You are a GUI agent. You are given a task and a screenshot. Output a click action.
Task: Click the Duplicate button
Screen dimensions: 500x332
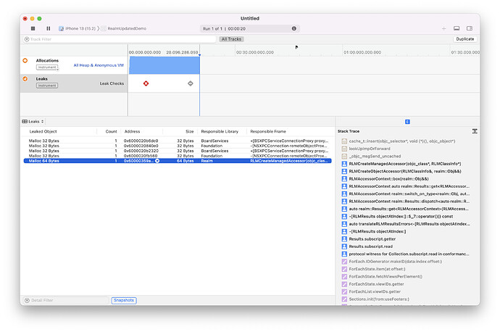(x=464, y=39)
